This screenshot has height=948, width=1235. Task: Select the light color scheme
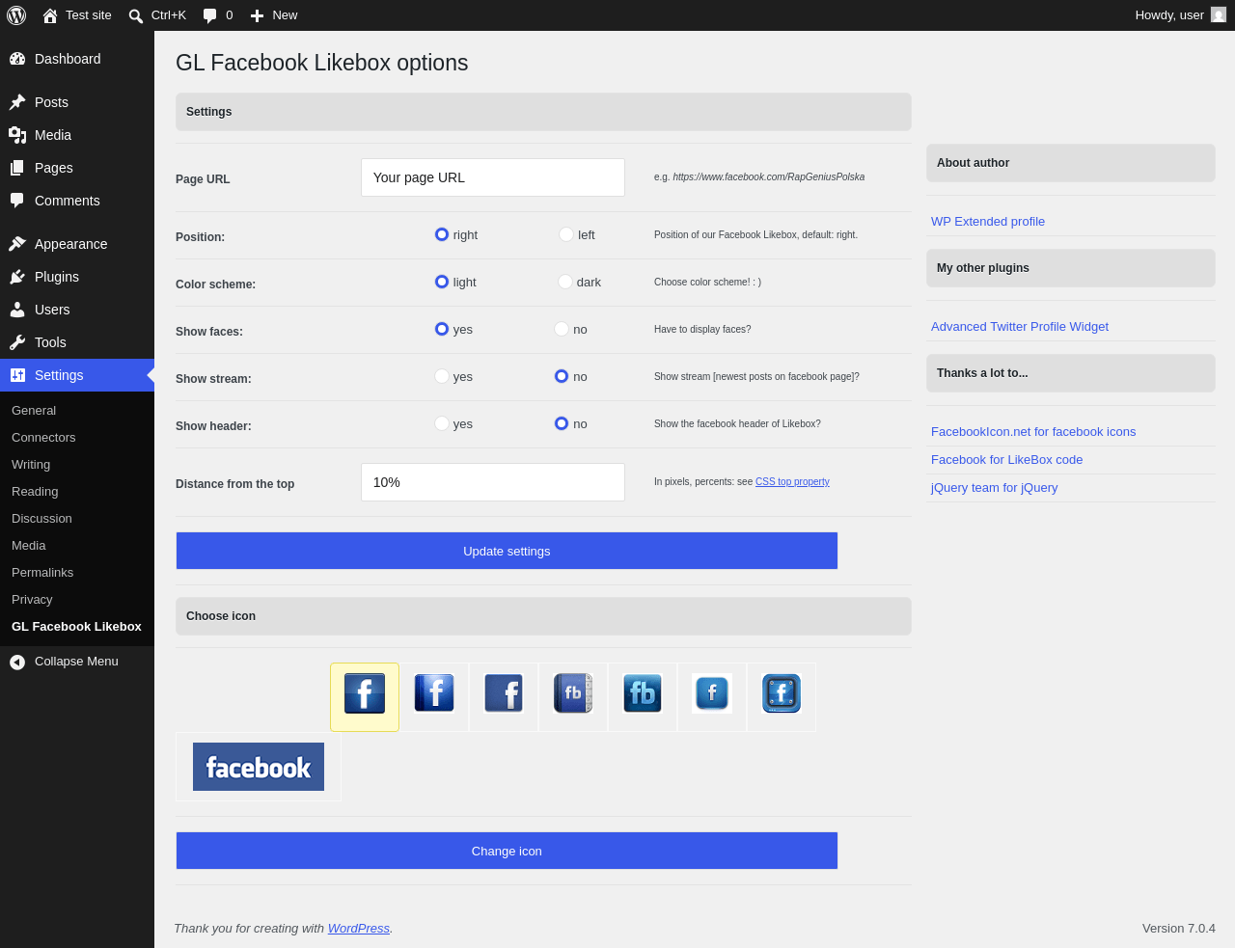[442, 282]
